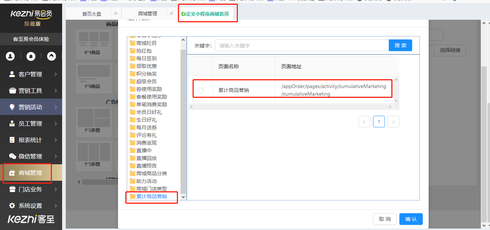Select the 超级会员 folder
The width and height of the screenshot is (490, 230).
[x=143, y=81]
